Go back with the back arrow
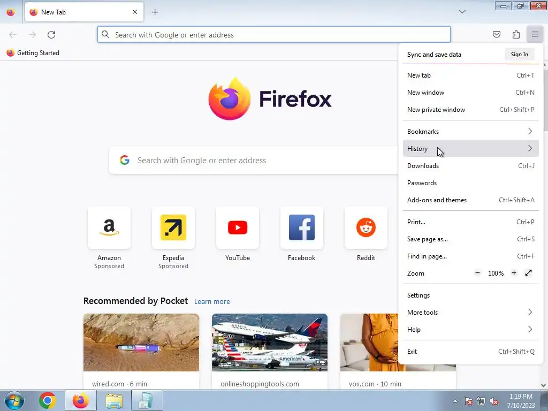 point(13,35)
